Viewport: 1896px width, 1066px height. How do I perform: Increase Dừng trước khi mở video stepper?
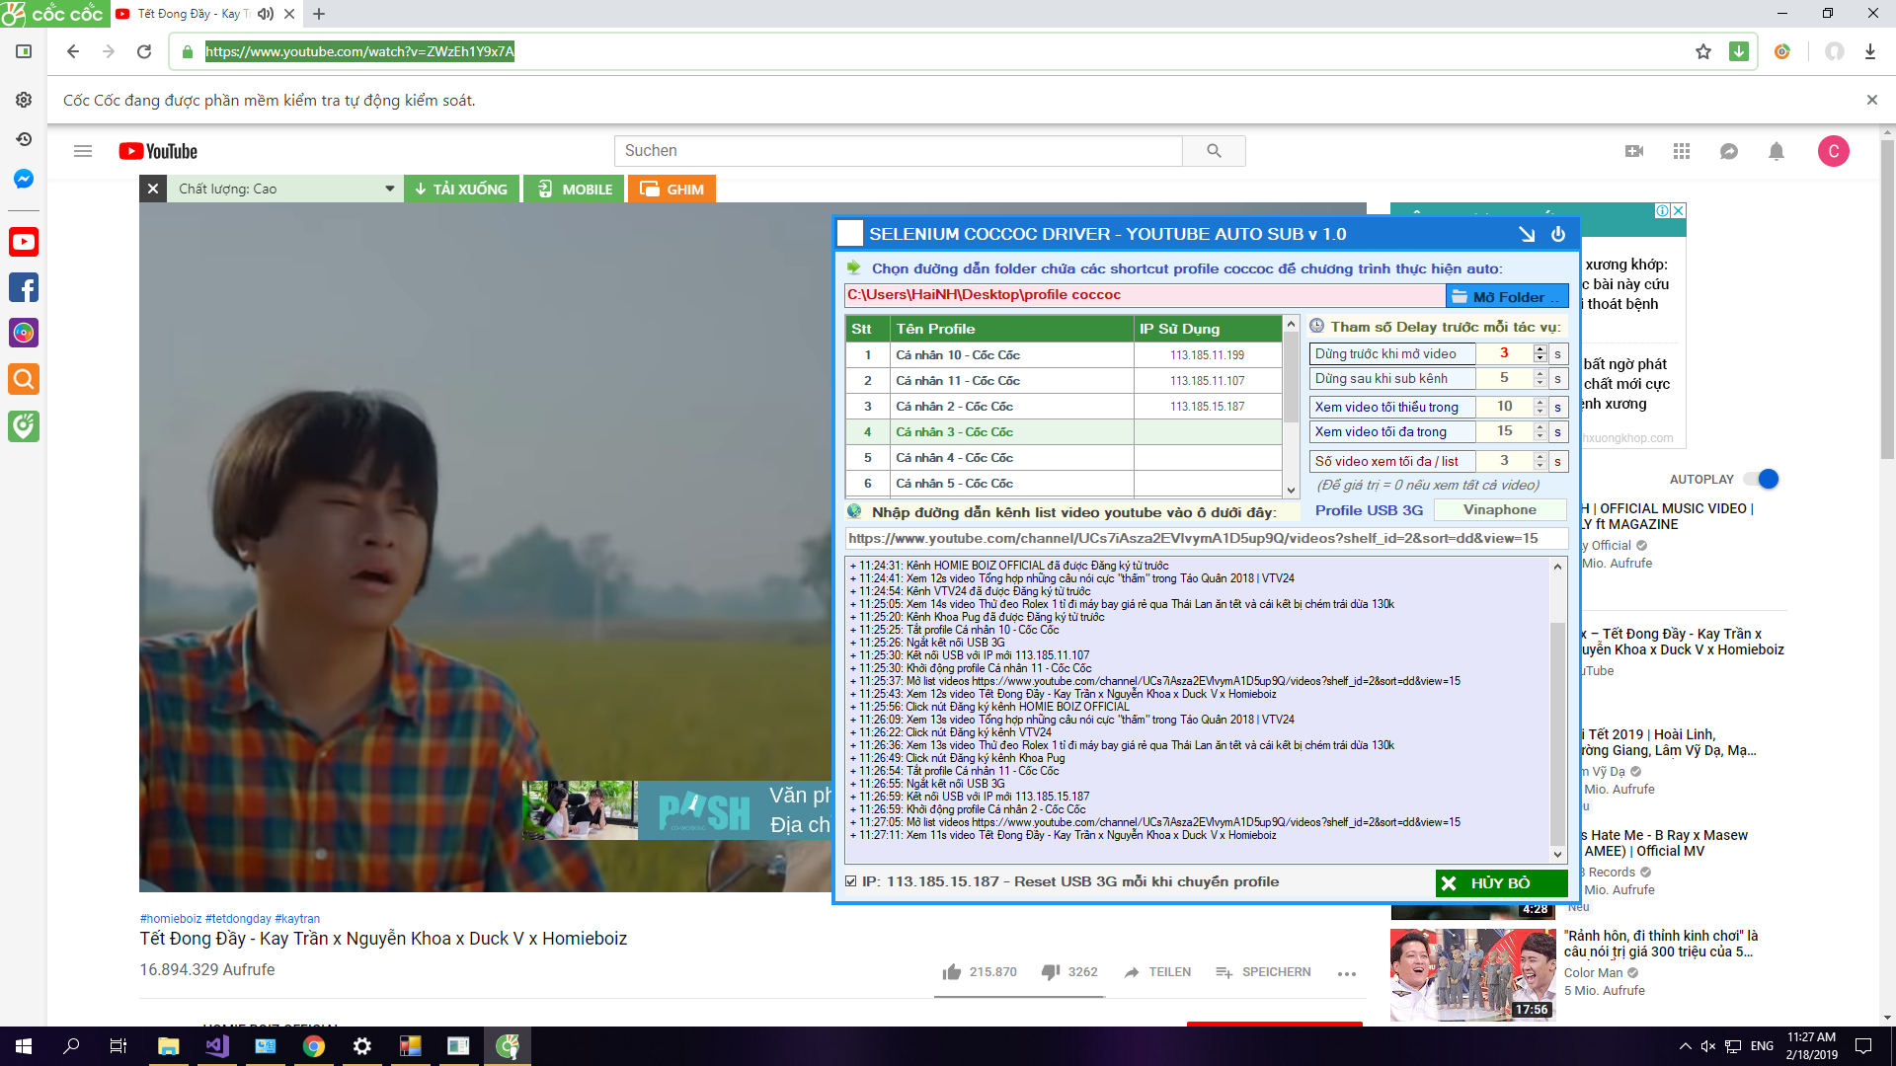(x=1540, y=349)
